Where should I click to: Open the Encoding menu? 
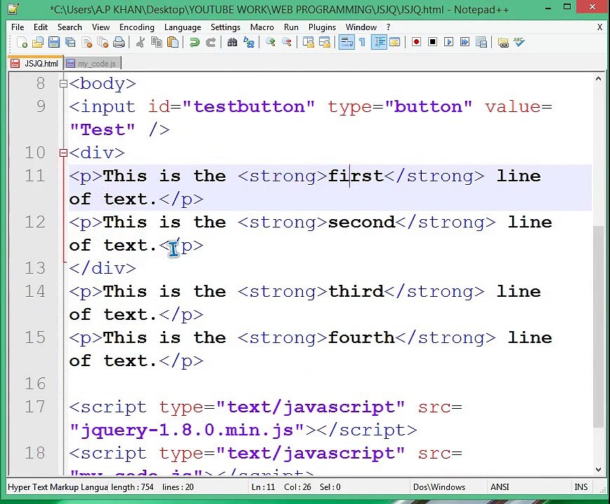pyautogui.click(x=137, y=27)
